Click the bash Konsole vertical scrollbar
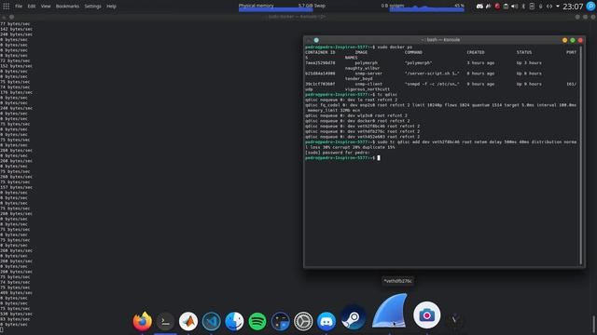The height and width of the screenshot is (335, 597). [x=581, y=155]
